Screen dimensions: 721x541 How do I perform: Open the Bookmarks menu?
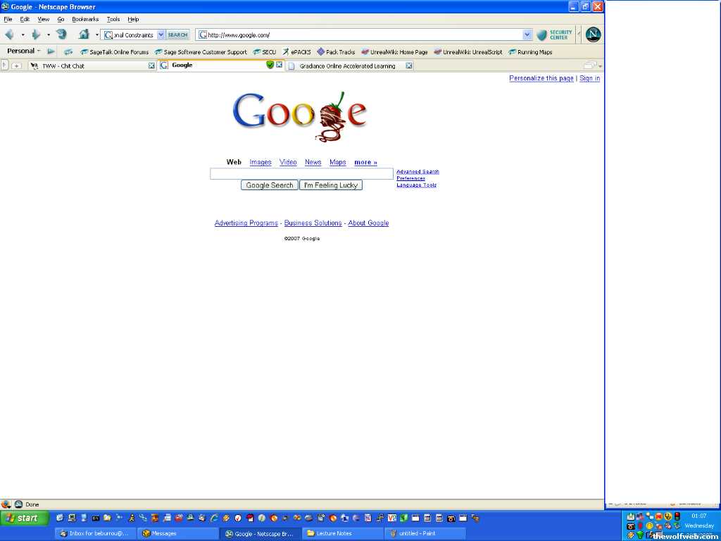point(85,19)
